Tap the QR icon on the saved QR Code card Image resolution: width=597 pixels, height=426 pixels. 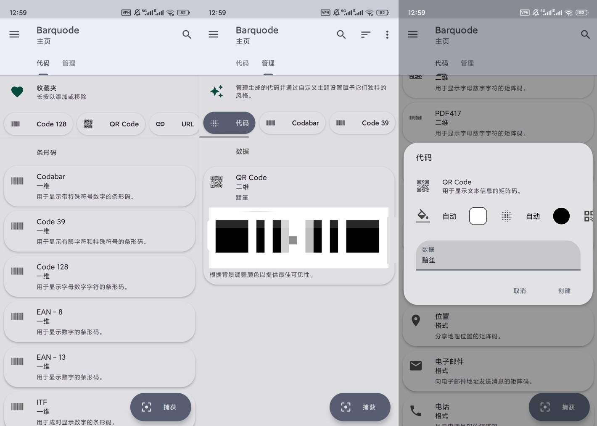coord(217,182)
